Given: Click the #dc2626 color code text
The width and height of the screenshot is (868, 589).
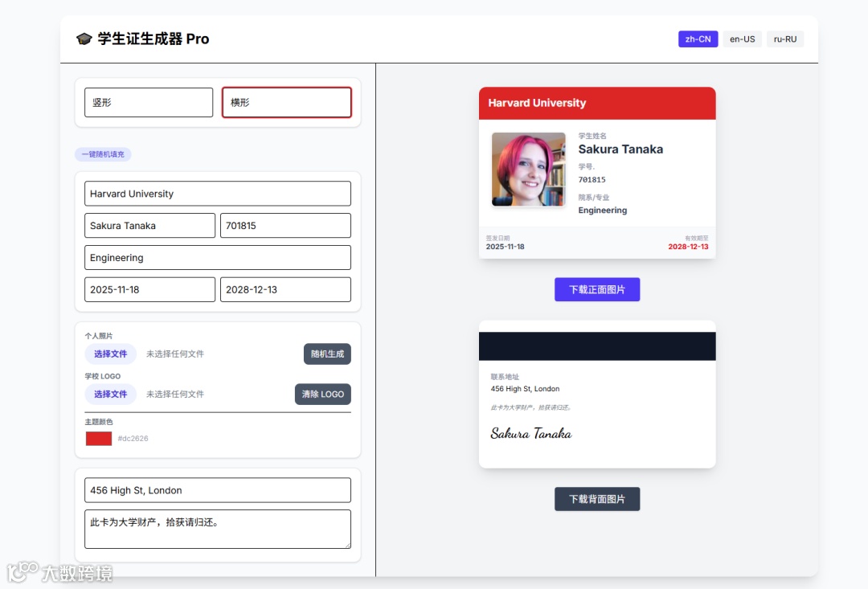Looking at the screenshot, I should [x=133, y=439].
